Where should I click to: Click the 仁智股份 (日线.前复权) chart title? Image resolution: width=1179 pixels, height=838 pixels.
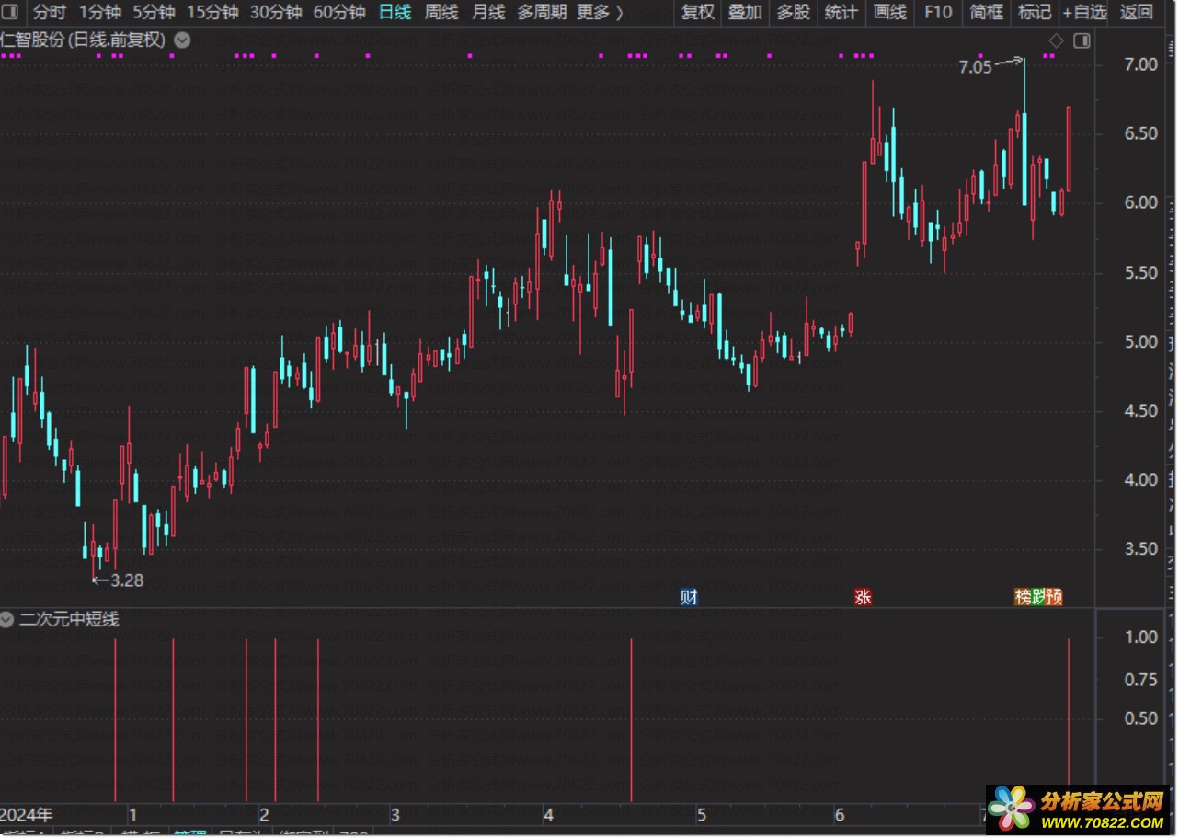click(84, 40)
